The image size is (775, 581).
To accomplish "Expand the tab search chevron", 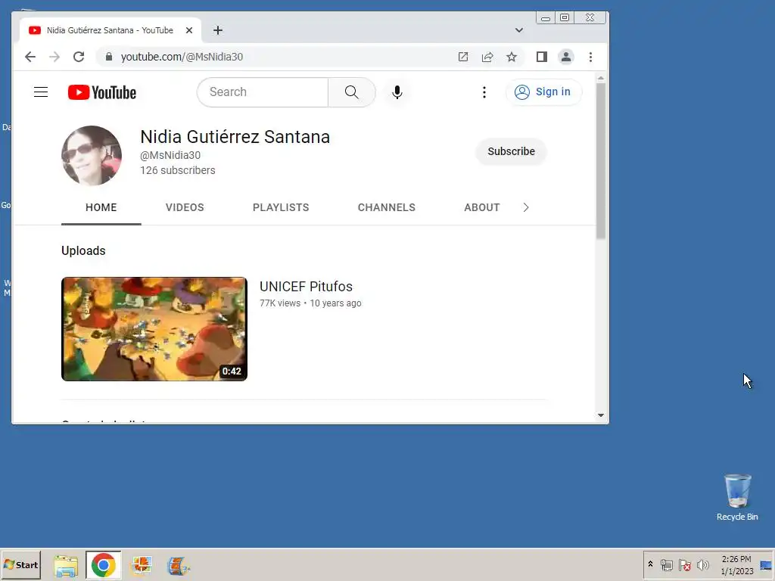I will pos(519,30).
